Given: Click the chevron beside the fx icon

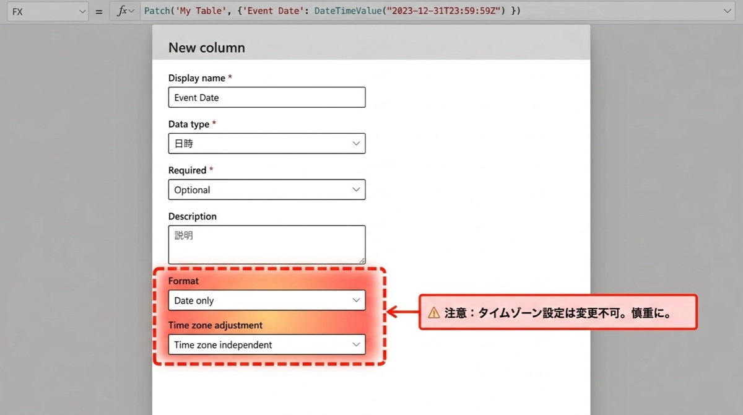Looking at the screenshot, I should [x=131, y=12].
